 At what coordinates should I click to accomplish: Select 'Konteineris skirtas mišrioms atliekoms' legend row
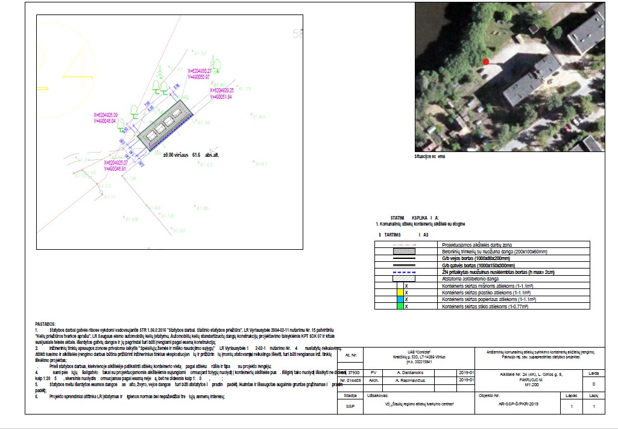click(x=482, y=286)
